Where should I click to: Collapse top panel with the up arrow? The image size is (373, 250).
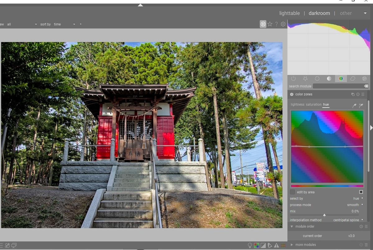pos(140,5)
